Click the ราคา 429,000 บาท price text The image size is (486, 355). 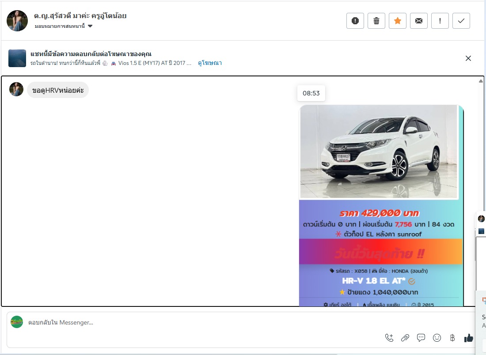point(380,213)
